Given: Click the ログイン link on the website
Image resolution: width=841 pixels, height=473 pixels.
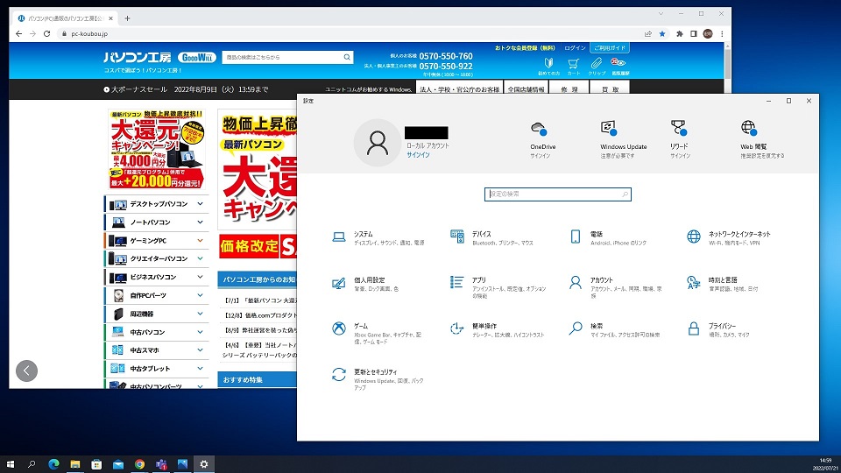Looking at the screenshot, I should click(x=575, y=47).
